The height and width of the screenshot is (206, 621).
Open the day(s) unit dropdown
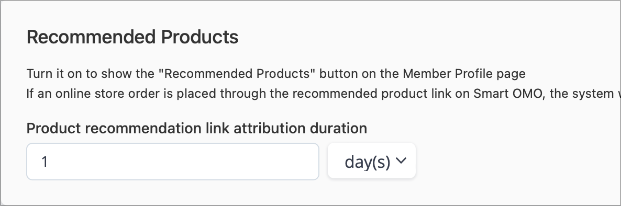(x=371, y=161)
